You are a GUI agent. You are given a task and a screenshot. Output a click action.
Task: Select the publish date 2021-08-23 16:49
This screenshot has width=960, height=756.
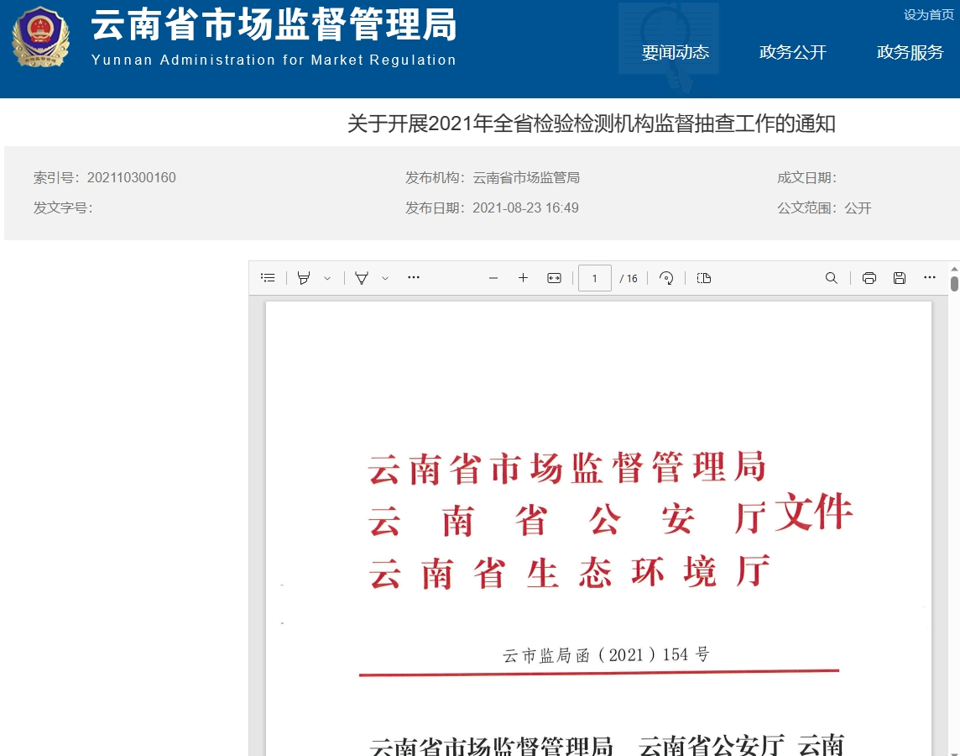pyautogui.click(x=526, y=207)
